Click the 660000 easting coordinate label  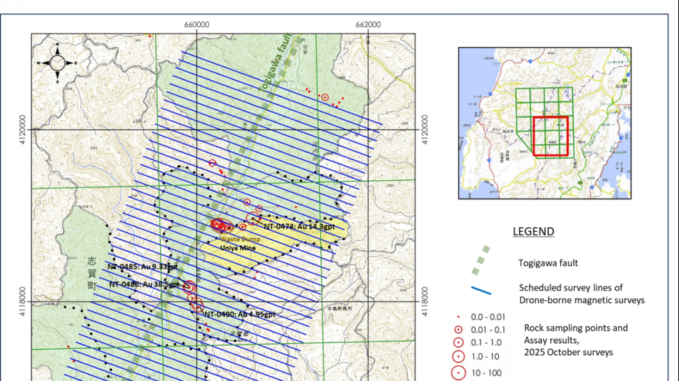click(197, 24)
